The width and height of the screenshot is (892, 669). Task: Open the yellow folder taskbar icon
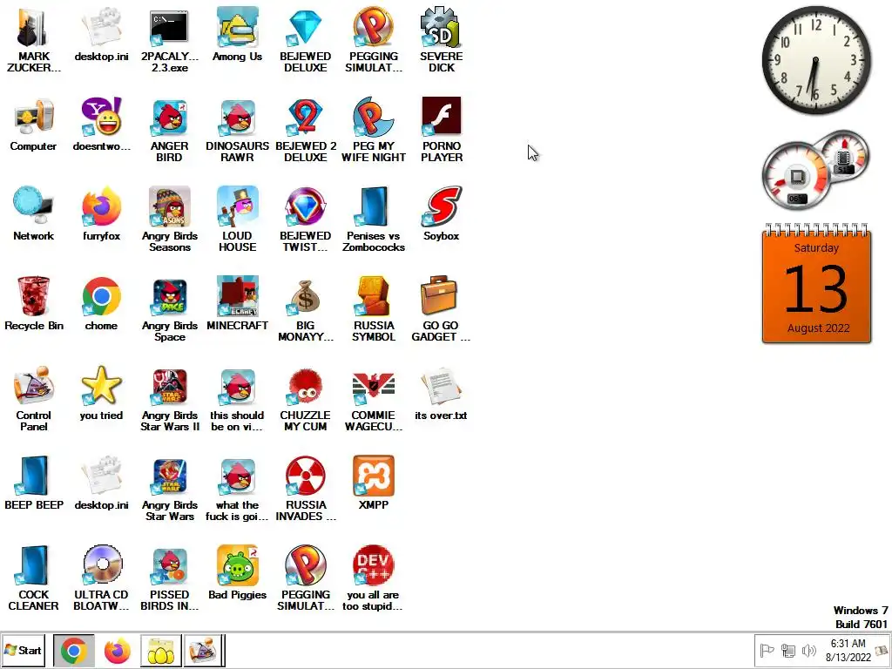(x=161, y=650)
